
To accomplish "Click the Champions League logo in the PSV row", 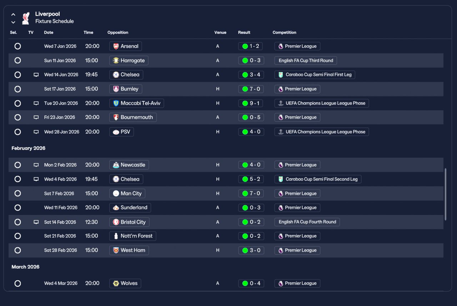I will coord(281,132).
